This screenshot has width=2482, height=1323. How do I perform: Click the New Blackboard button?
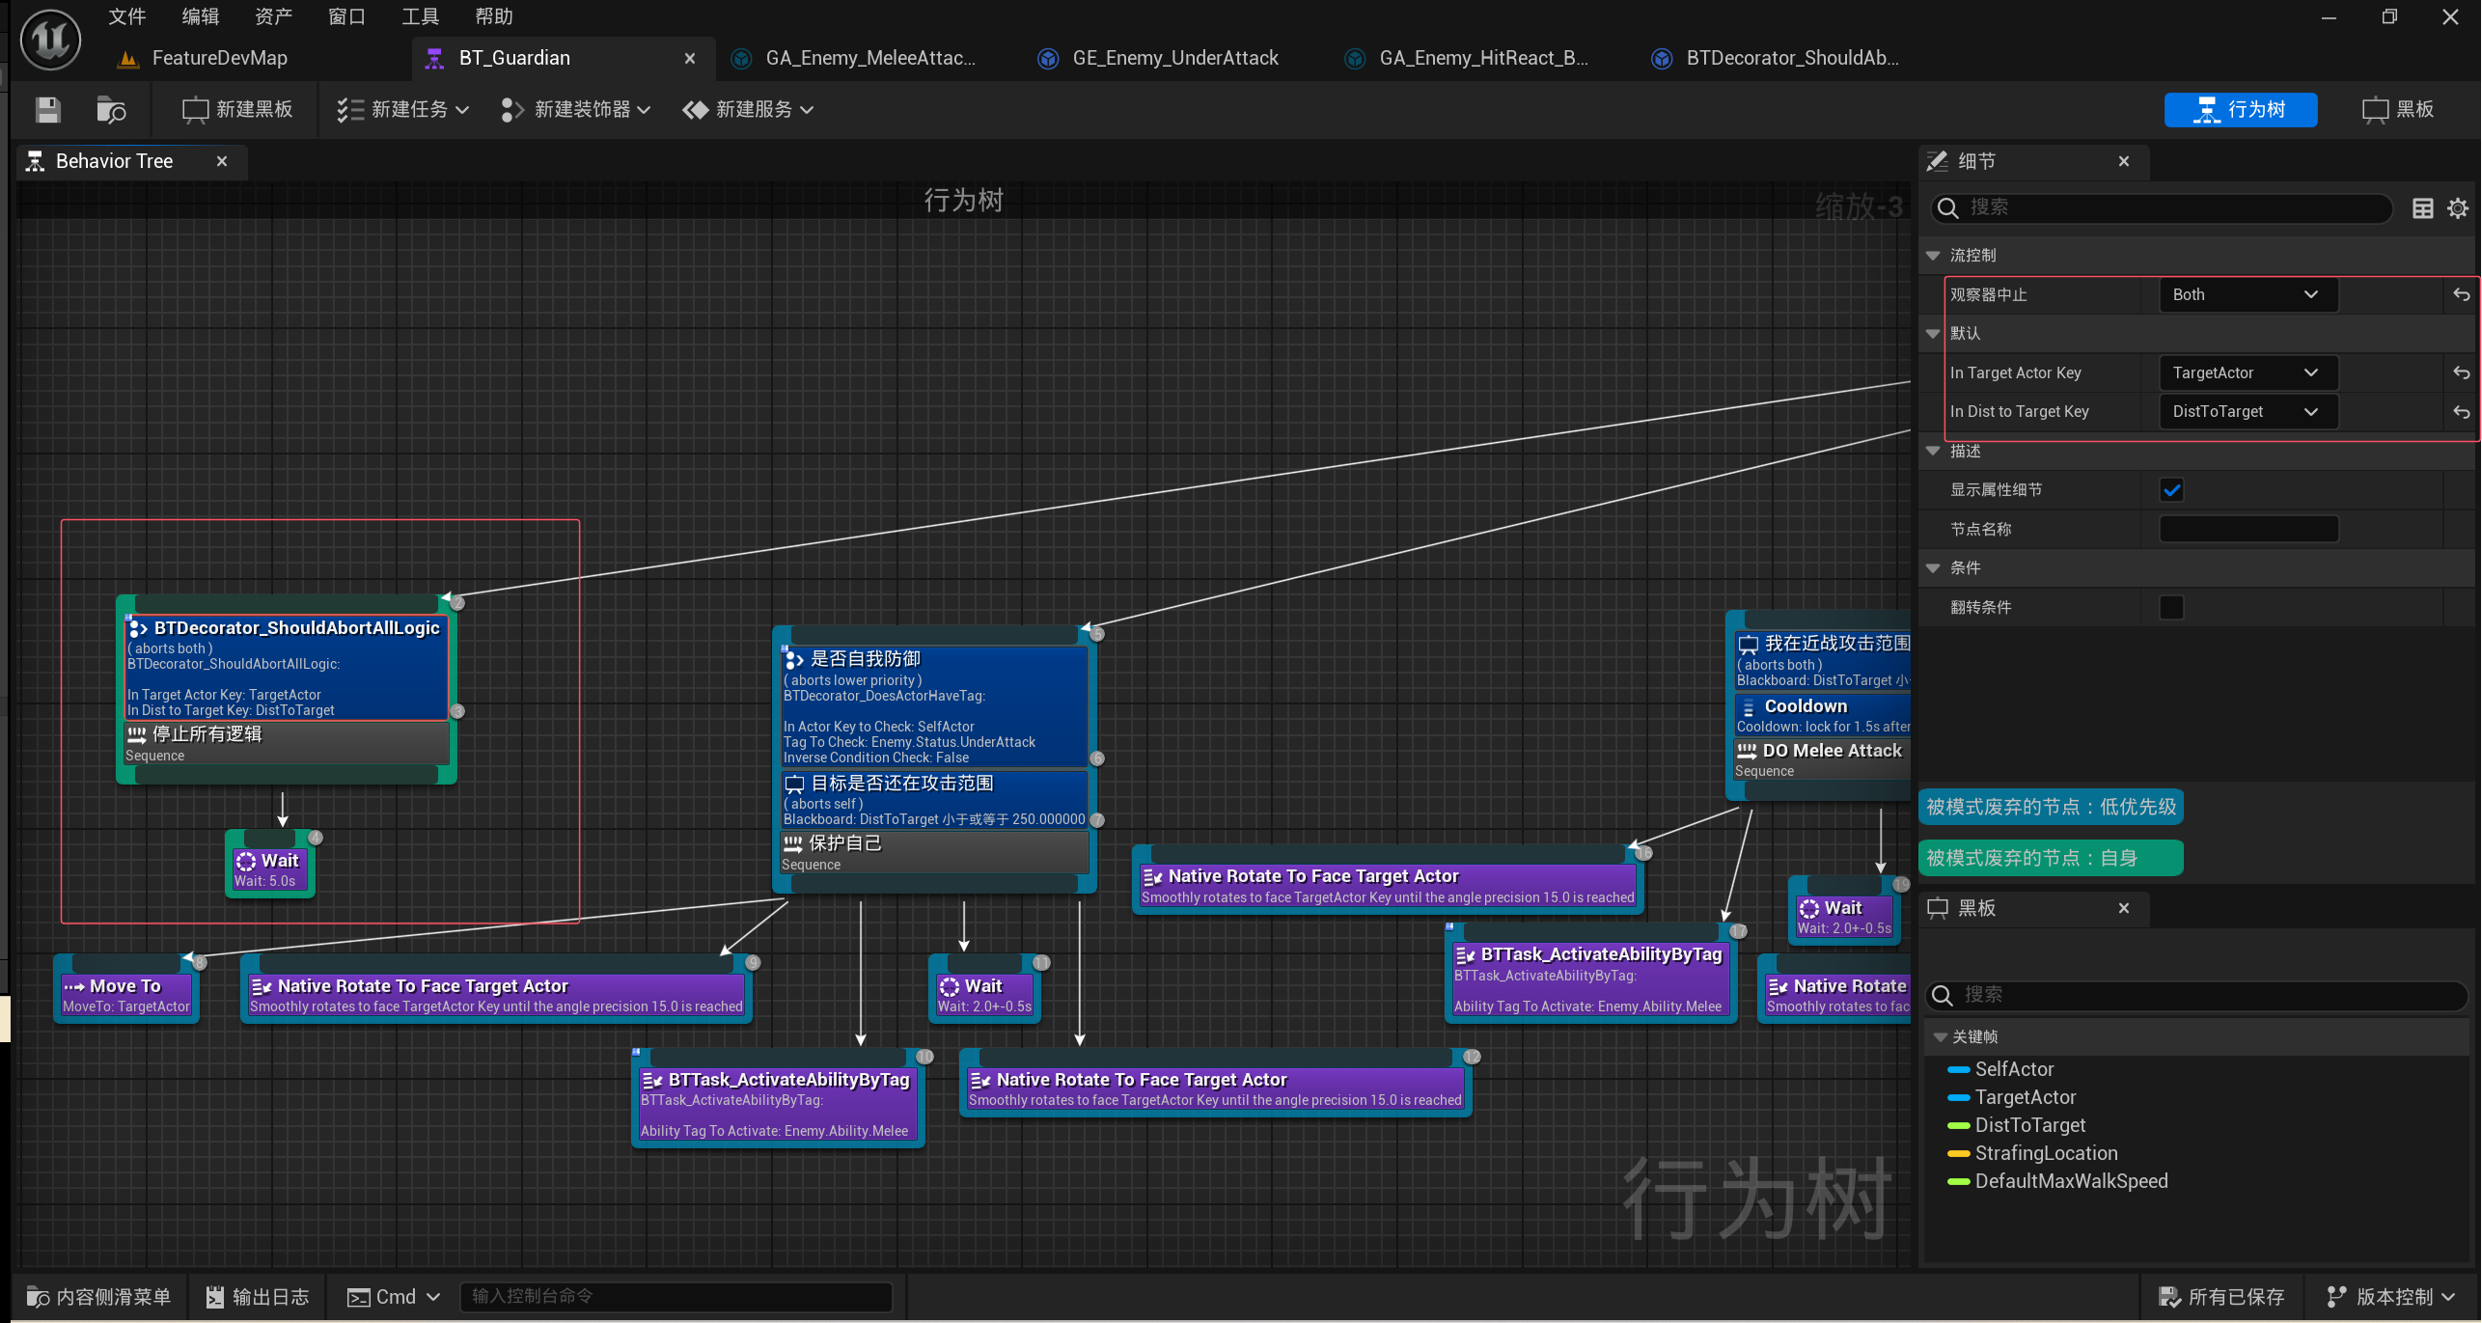pyautogui.click(x=237, y=110)
